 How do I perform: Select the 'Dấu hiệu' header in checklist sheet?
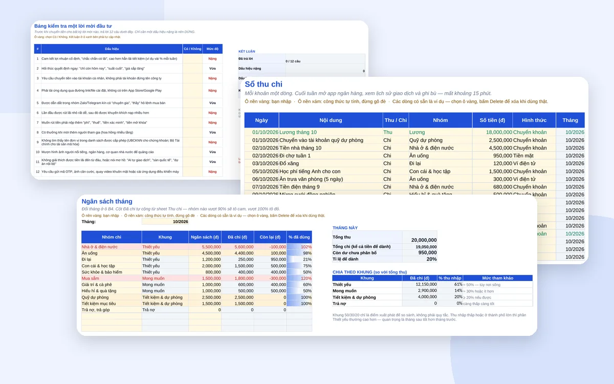(x=112, y=49)
